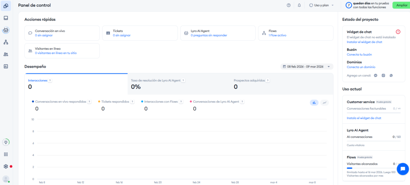Image resolution: width=410 pixels, height=185 pixels.
Task: Open the date range picker 08 feb 2026
Action: pyautogui.click(x=307, y=66)
